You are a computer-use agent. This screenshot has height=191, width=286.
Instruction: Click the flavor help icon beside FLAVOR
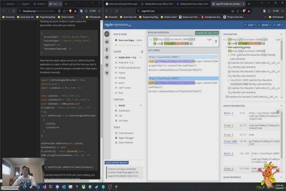coord(142,52)
